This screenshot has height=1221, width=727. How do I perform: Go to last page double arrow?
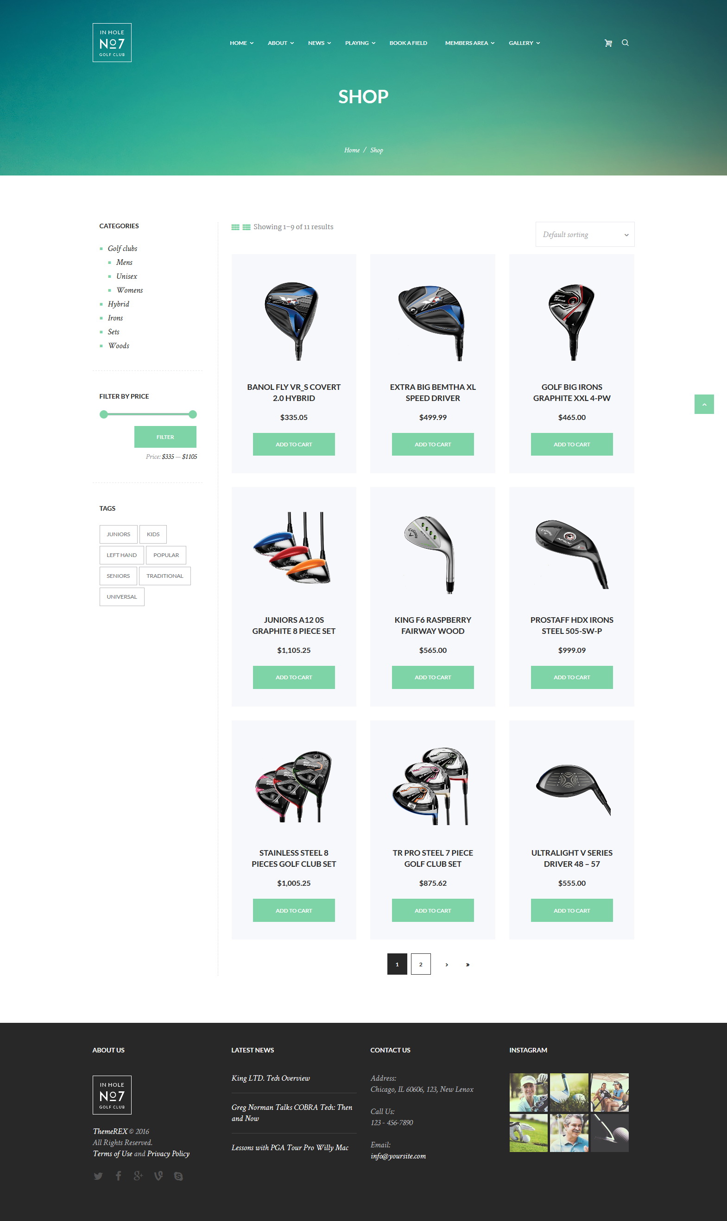pyautogui.click(x=468, y=964)
